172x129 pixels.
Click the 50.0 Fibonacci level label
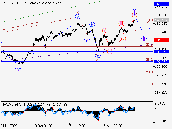pos(149,72)
